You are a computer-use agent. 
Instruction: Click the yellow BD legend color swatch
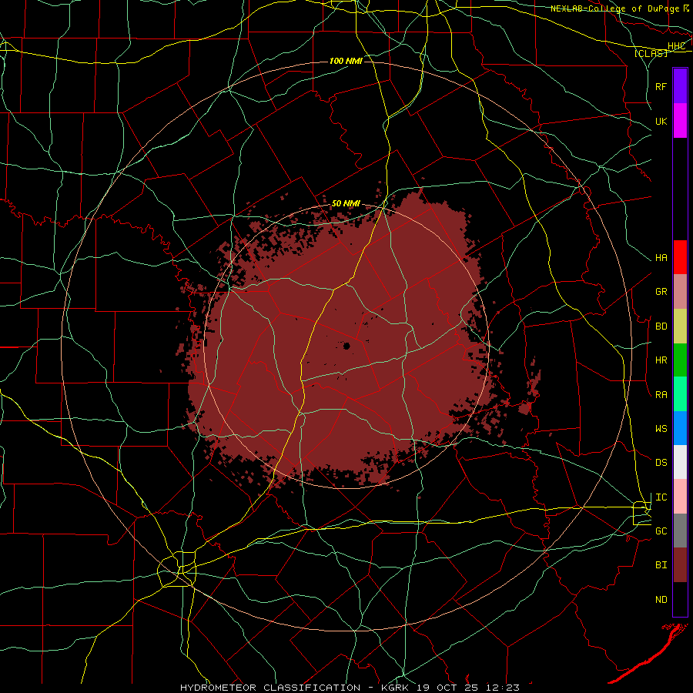tap(680, 326)
